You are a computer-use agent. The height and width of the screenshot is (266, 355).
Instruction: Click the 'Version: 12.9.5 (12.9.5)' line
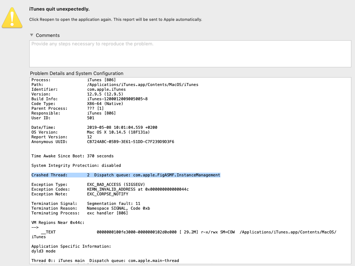coord(77,94)
